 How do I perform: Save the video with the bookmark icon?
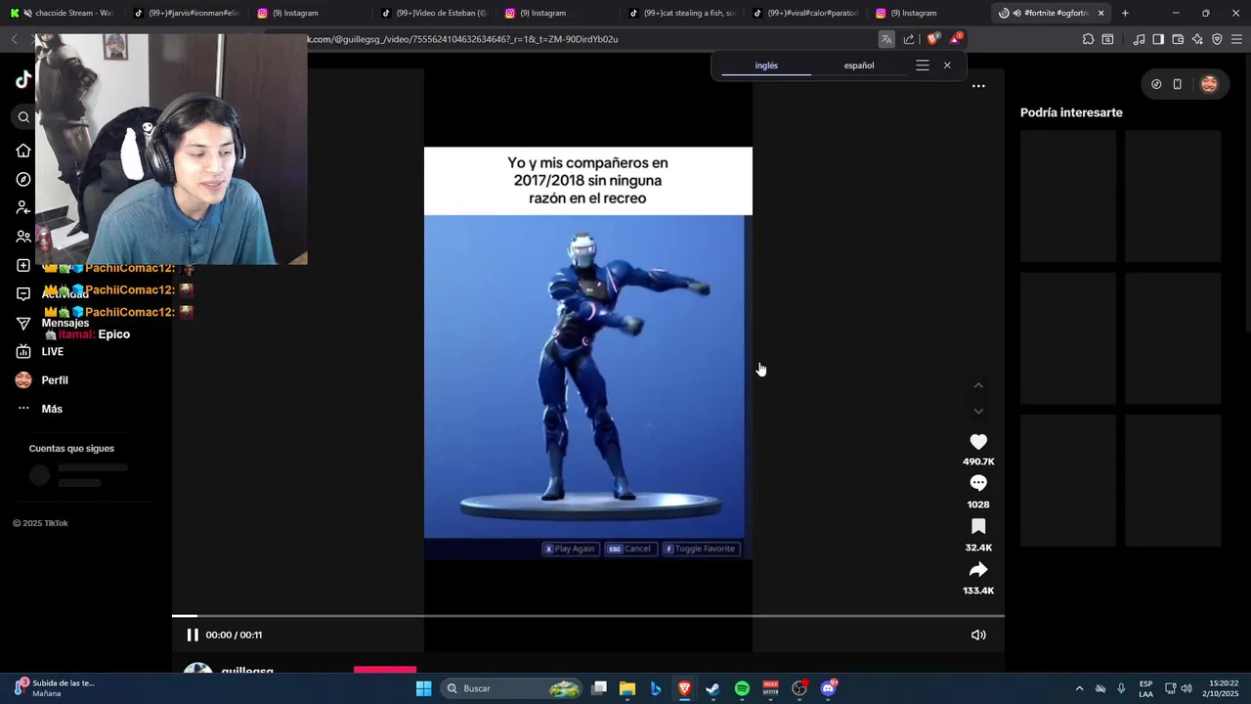point(978,526)
